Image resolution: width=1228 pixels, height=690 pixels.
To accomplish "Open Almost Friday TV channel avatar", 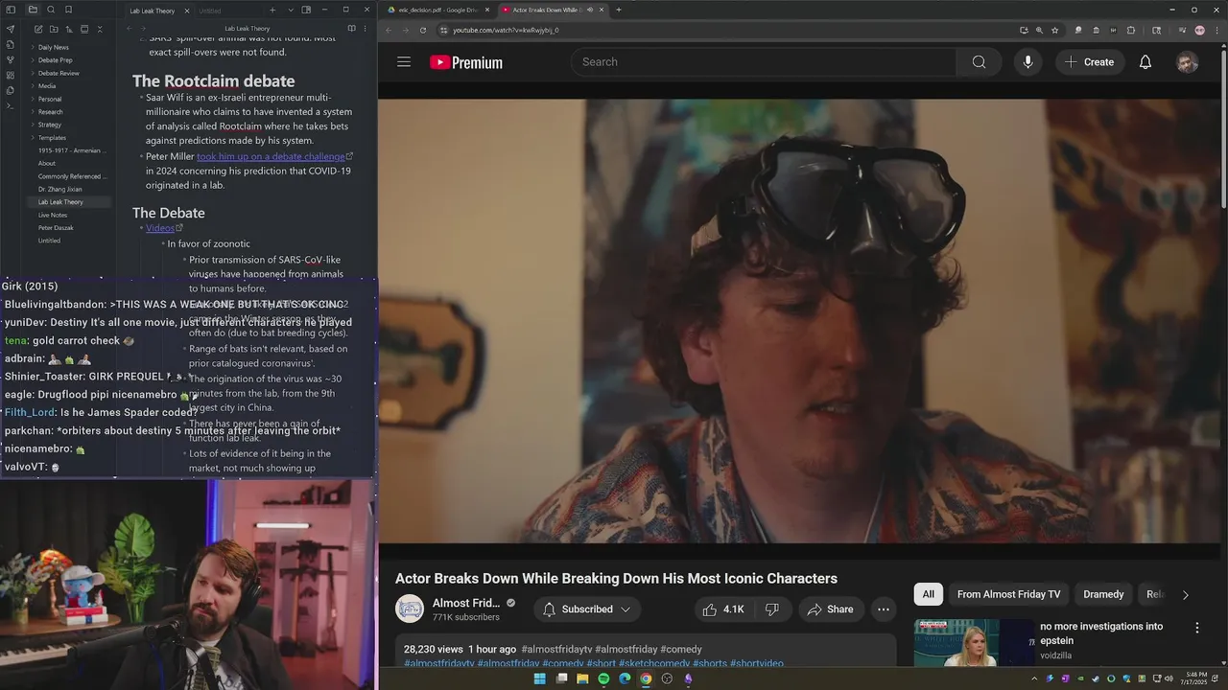I will 410,609.
